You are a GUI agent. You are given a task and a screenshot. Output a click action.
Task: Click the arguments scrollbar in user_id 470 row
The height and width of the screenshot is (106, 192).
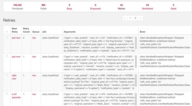[136, 99]
